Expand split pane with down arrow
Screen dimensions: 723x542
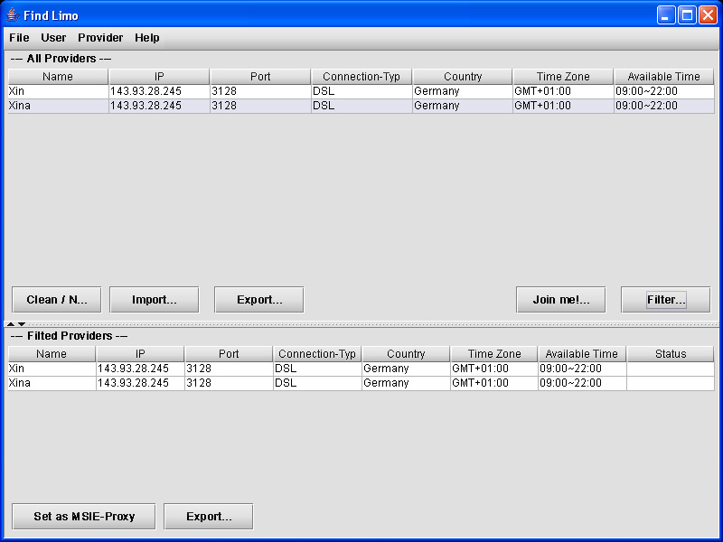22,323
